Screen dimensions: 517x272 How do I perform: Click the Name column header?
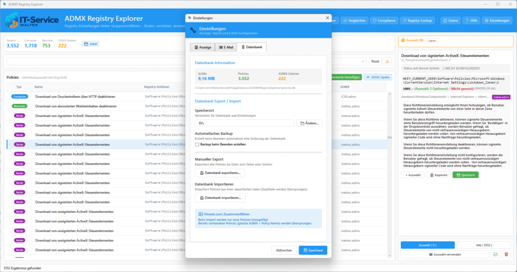[38, 87]
